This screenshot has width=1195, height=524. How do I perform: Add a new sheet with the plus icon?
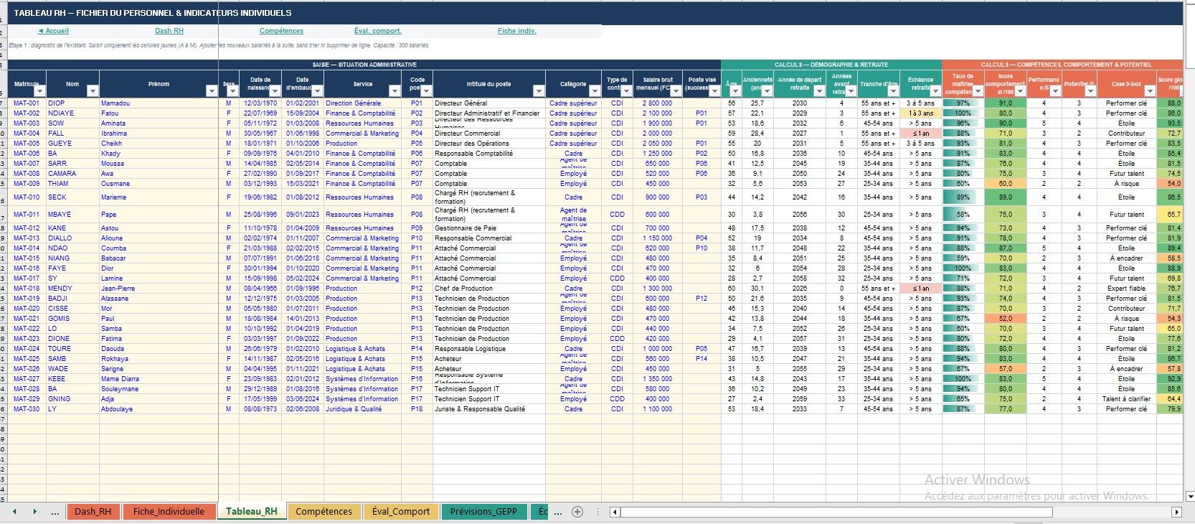577,512
